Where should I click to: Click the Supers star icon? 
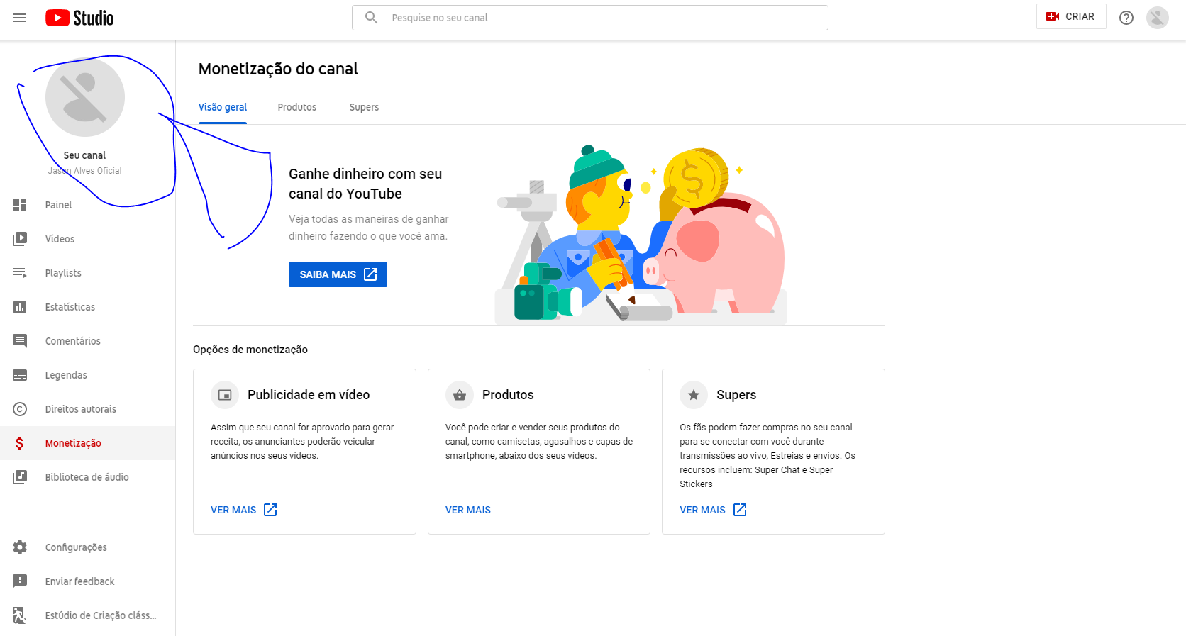click(694, 395)
